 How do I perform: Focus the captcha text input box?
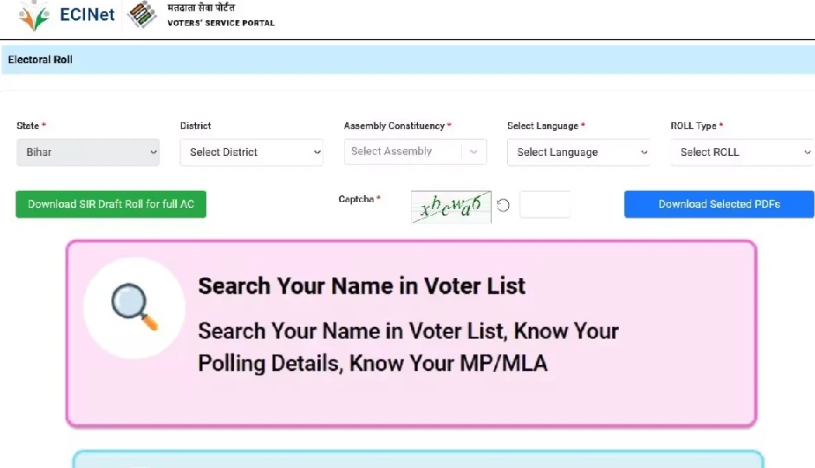pyautogui.click(x=545, y=205)
